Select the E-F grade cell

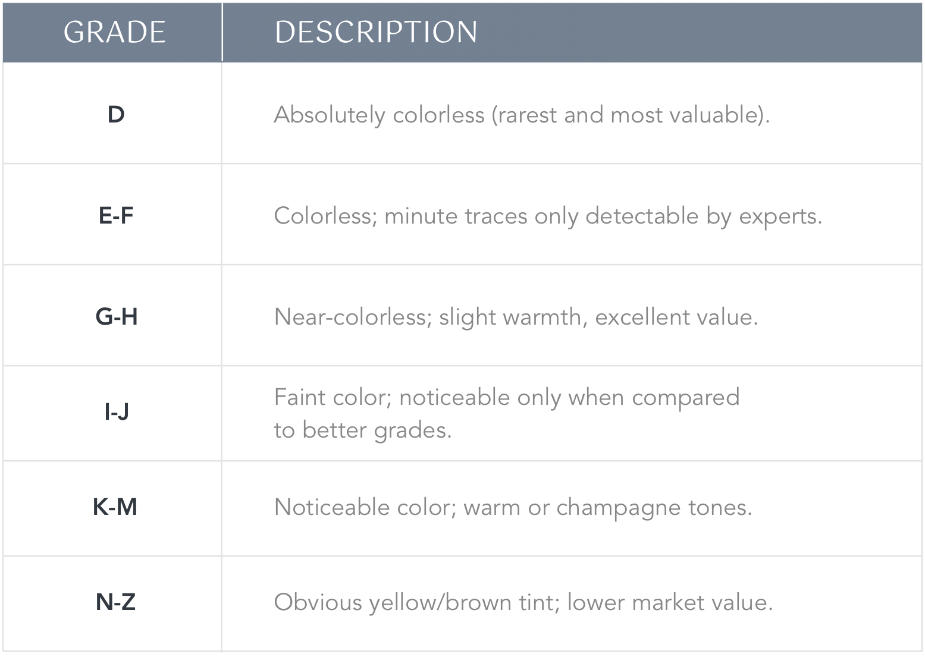click(116, 215)
